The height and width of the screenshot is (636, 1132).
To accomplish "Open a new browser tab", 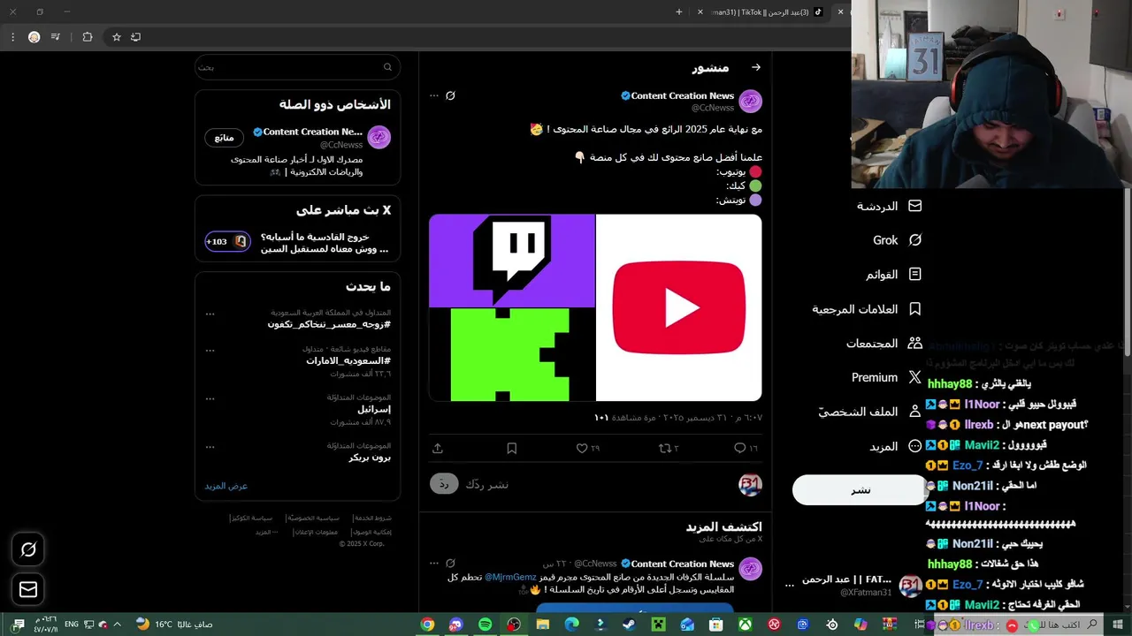I will click(x=678, y=11).
